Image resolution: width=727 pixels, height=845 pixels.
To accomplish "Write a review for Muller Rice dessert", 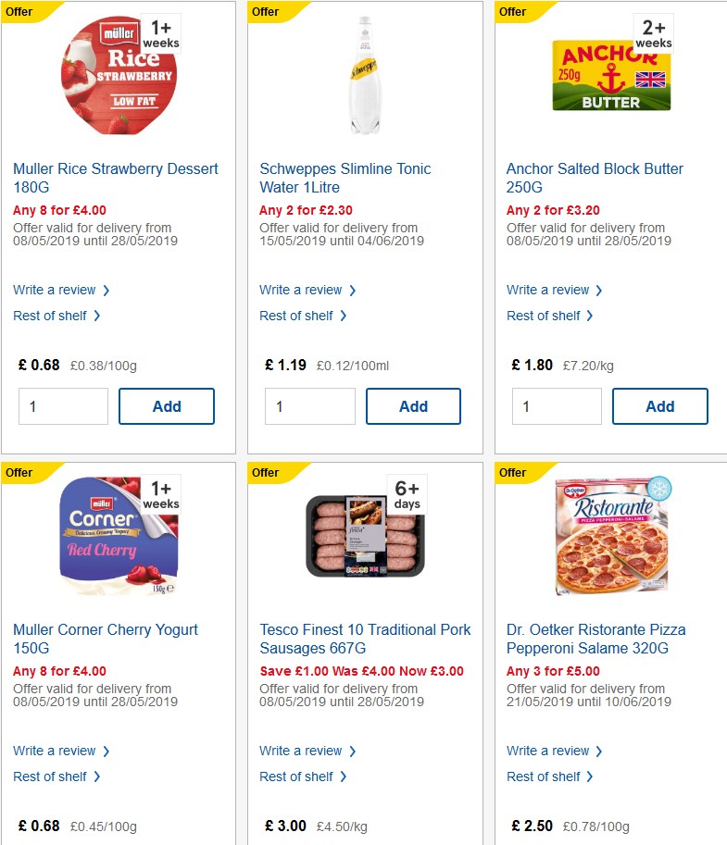I will [x=56, y=290].
